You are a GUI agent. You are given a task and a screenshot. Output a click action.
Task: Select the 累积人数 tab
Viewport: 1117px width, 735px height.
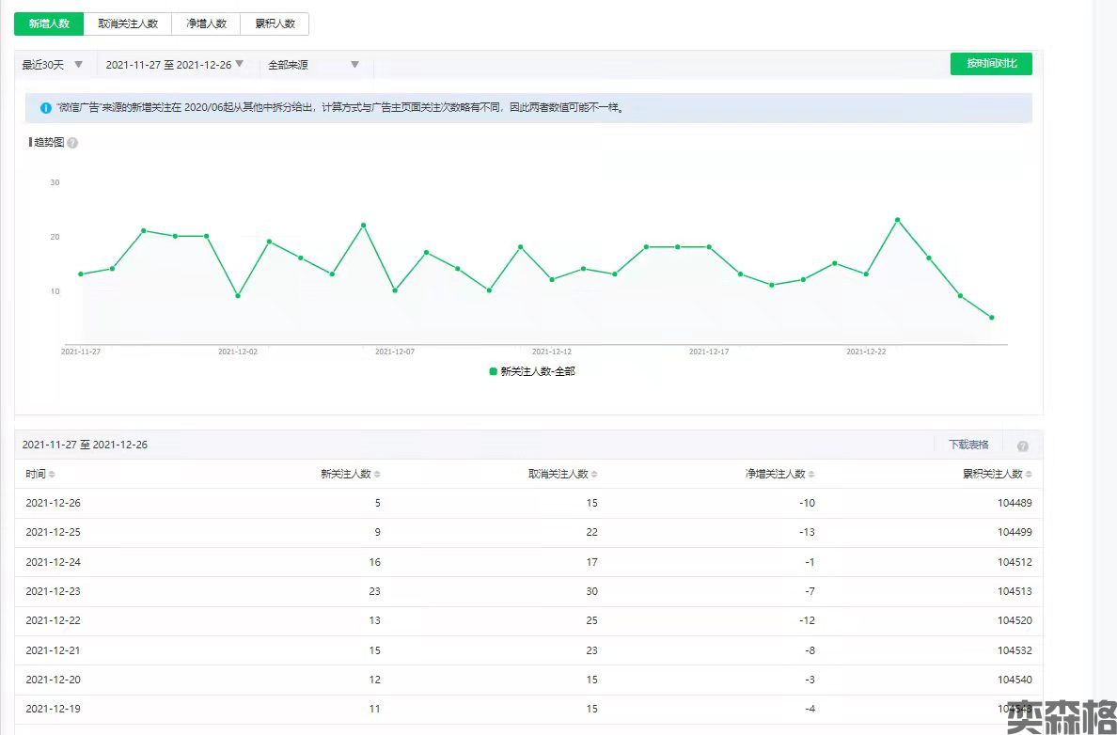pos(275,23)
